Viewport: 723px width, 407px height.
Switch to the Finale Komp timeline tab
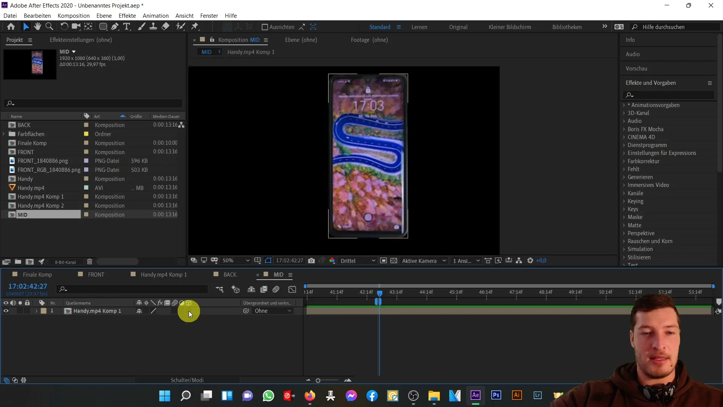click(x=37, y=275)
